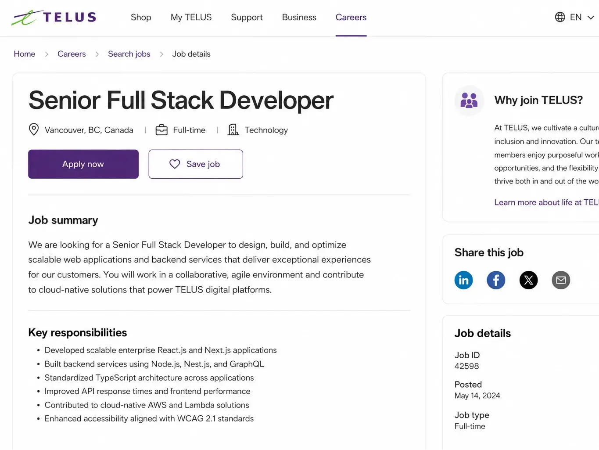Select the Senior Full Stack Developer title

tap(181, 100)
